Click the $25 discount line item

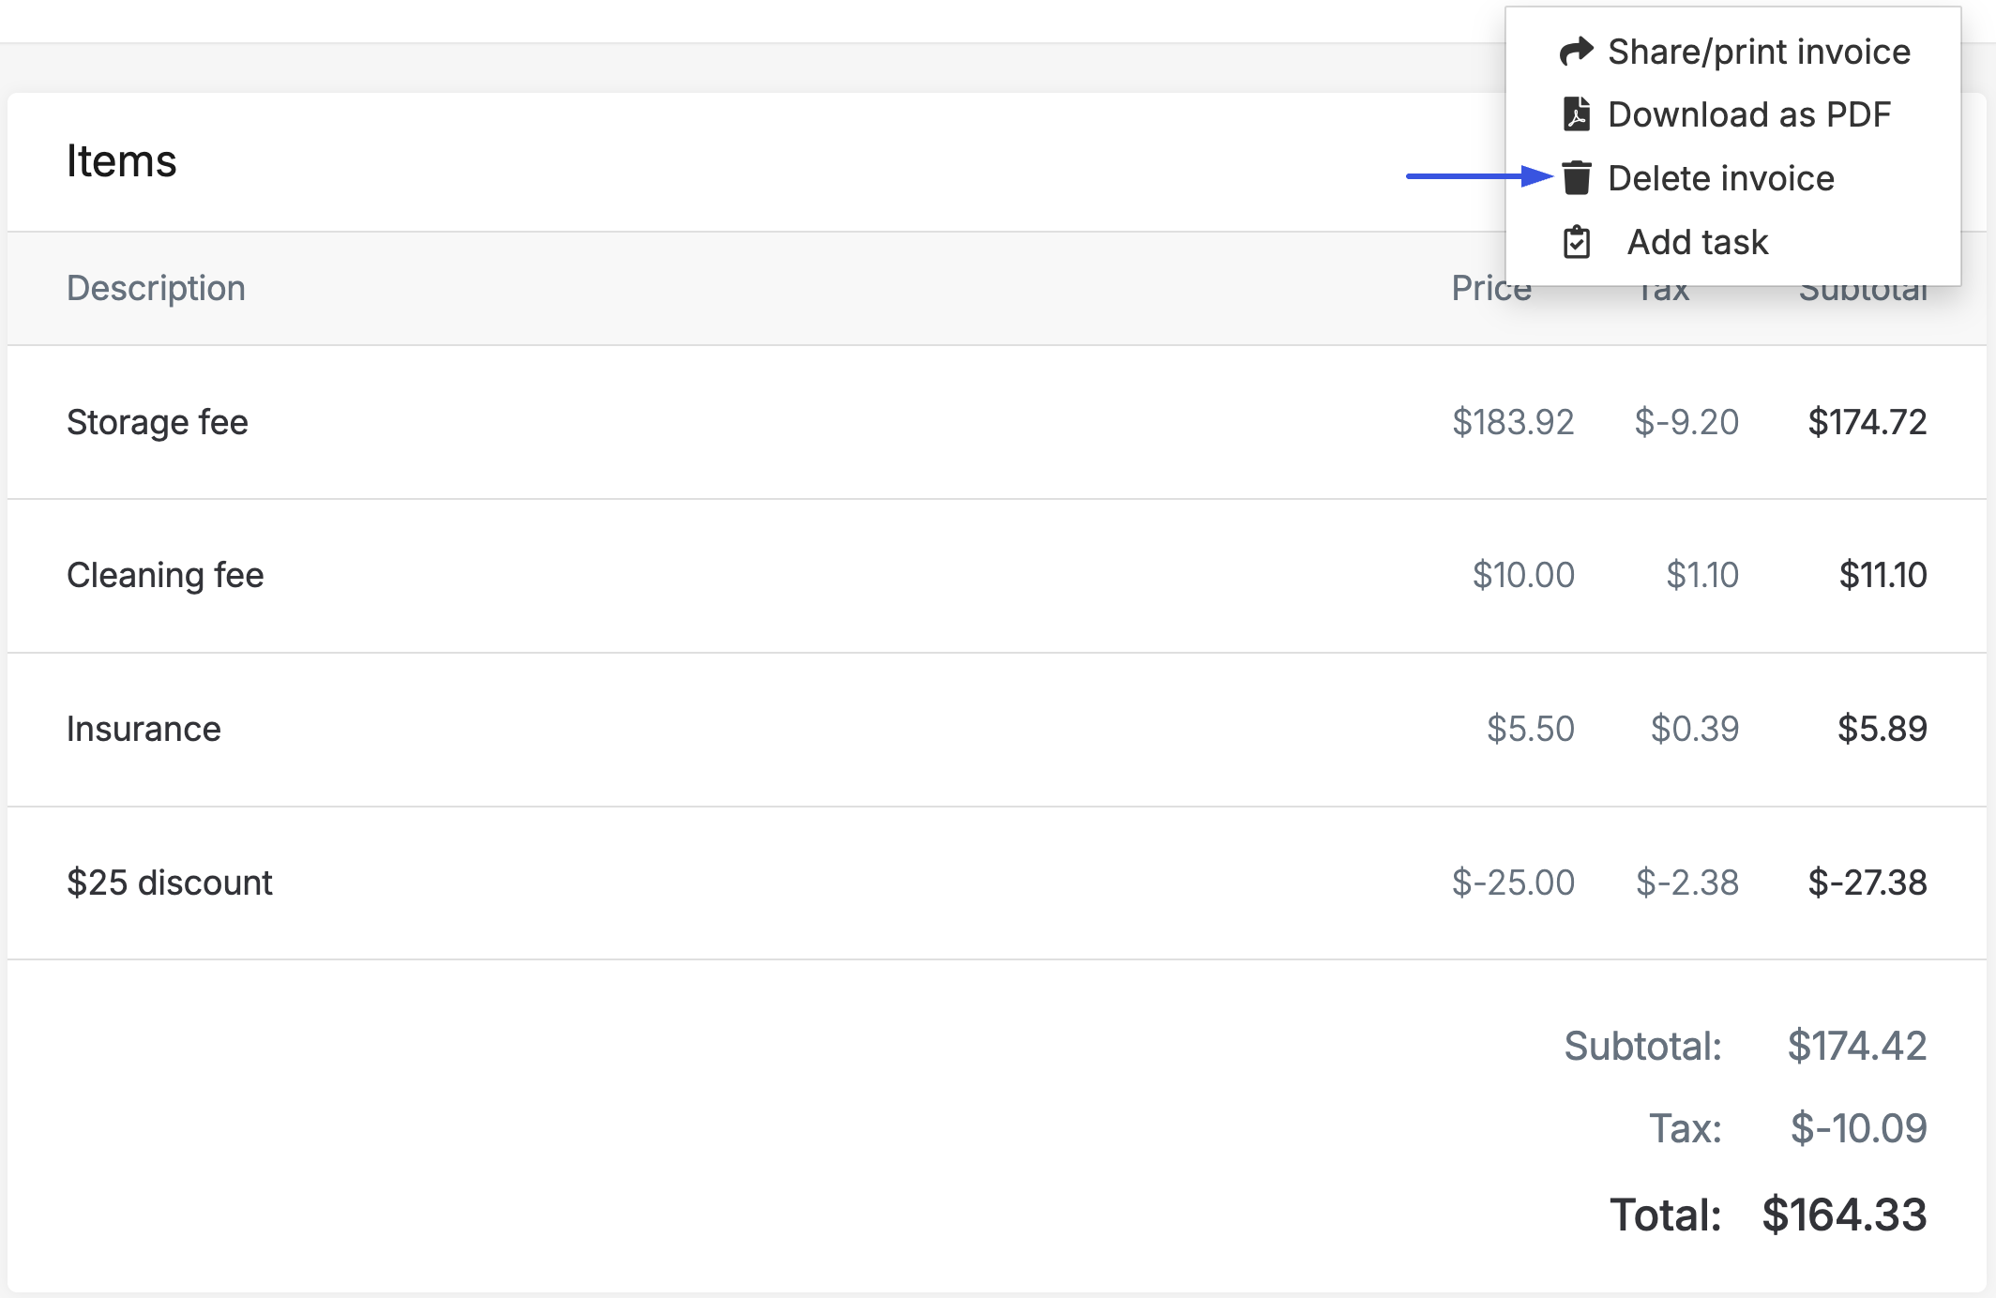tap(170, 883)
